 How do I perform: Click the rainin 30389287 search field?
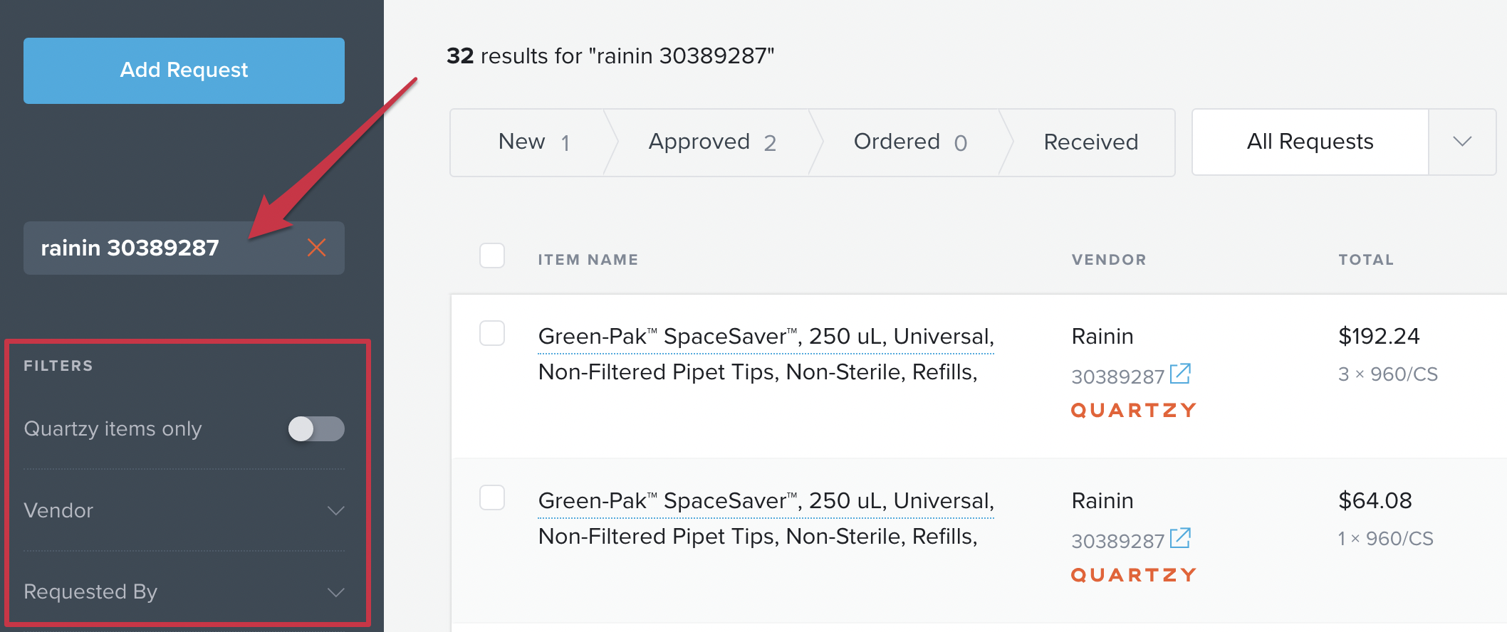coord(184,248)
